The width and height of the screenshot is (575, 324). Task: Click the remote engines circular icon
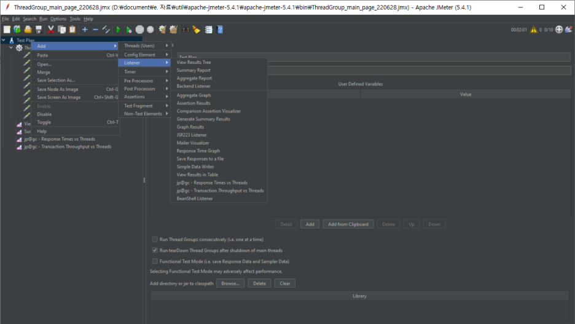point(559,30)
